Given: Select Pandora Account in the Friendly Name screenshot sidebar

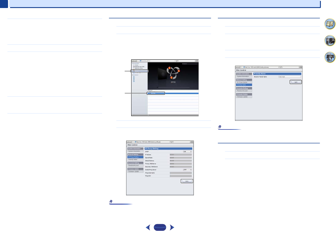Looking at the screenshot, I should click(x=244, y=91).
